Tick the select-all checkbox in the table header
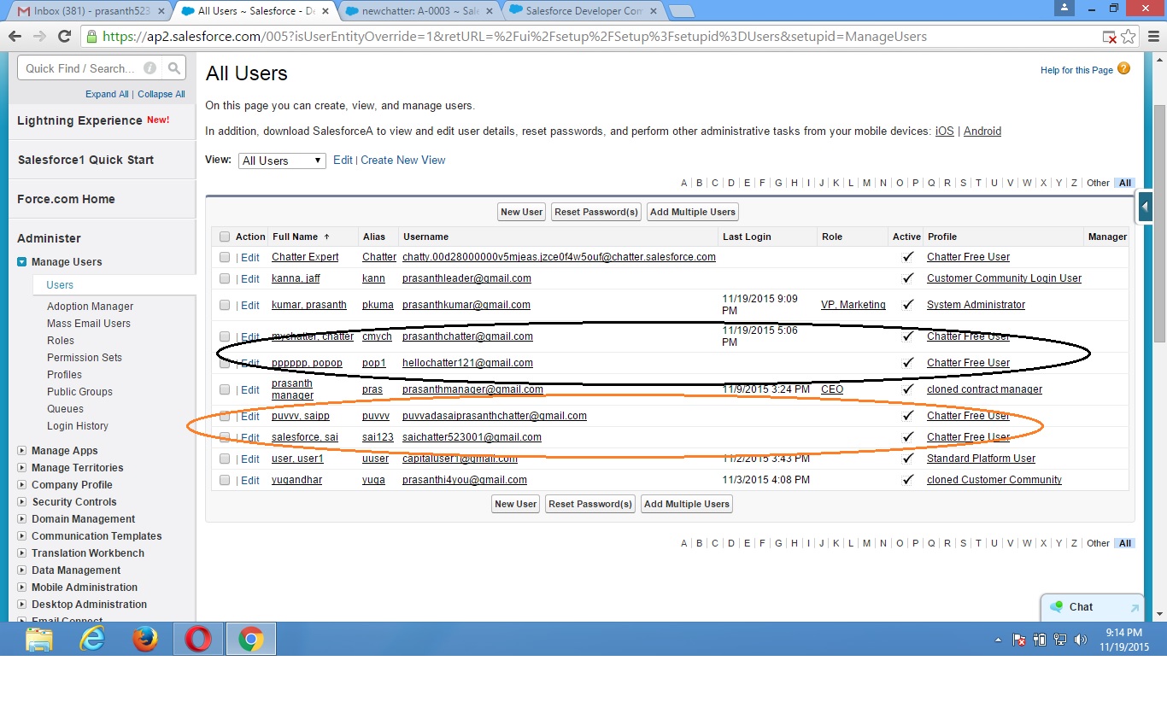1167x725 pixels. point(225,237)
